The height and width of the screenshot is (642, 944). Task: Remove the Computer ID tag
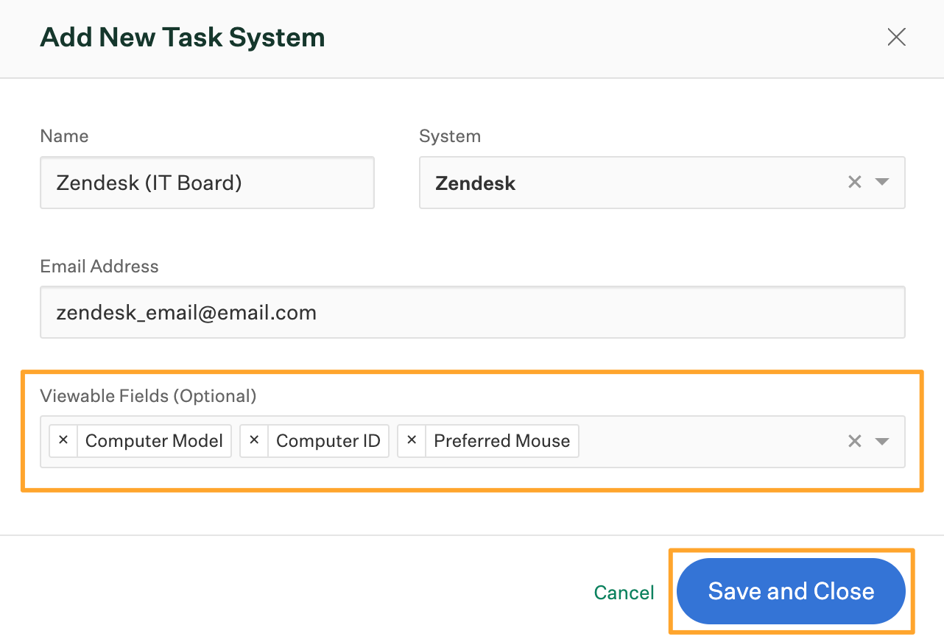click(254, 440)
